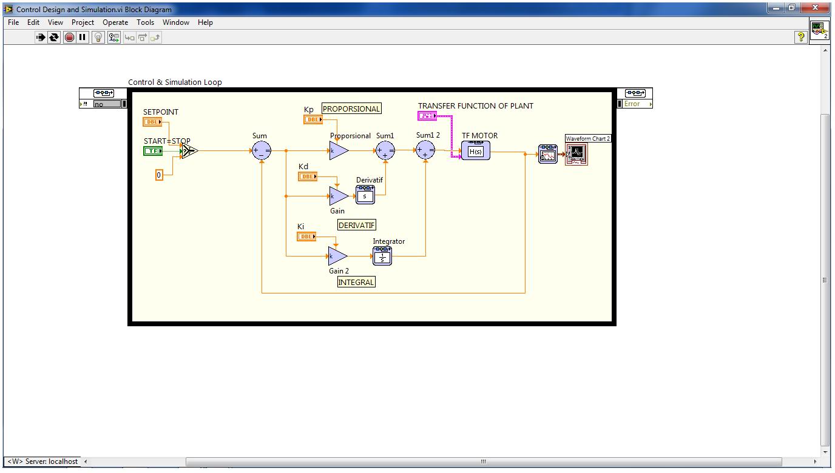Viewport: 835px width, 473px height.
Task: Select the SETPOINT DBL control terminal
Action: coord(152,122)
